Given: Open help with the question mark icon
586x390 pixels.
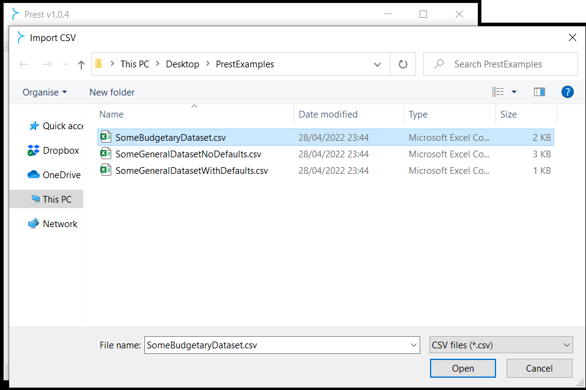Looking at the screenshot, I should coord(567,92).
